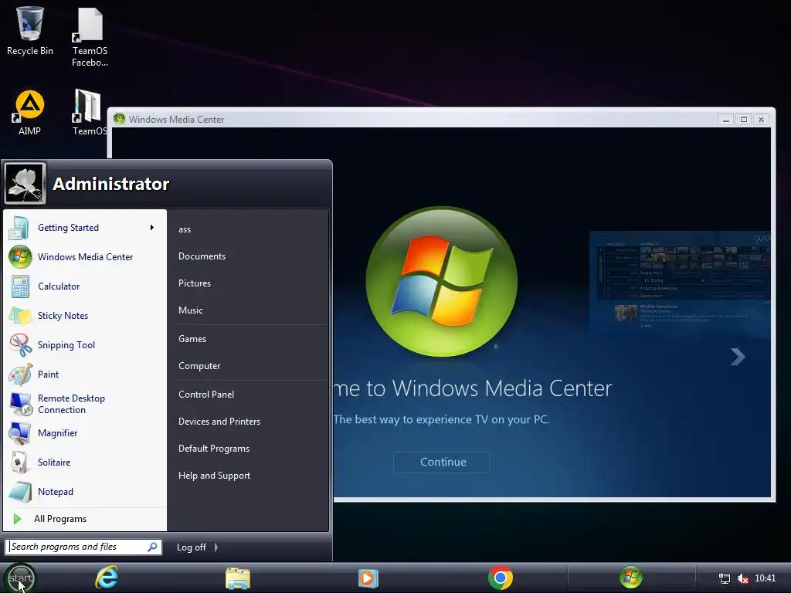Minimize the Windows Media Center window
791x593 pixels.
726,120
